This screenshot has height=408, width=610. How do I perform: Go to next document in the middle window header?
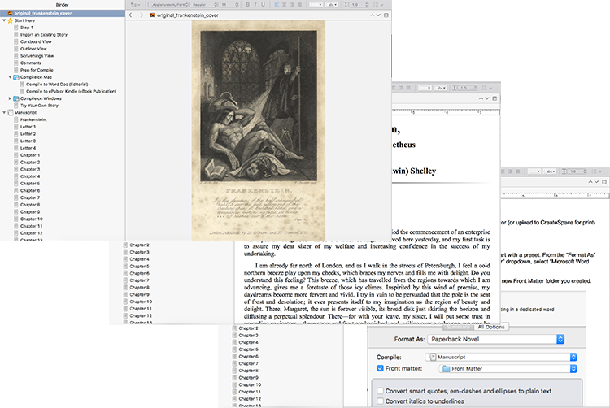(486, 98)
